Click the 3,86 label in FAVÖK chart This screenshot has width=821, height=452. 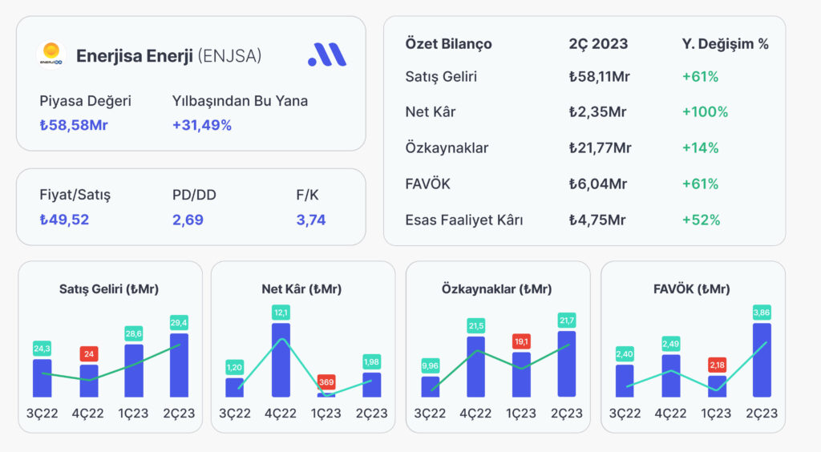(x=762, y=313)
